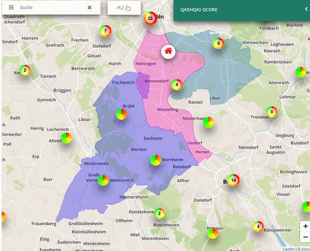Open the cluster 4 near Königswinter
The height and width of the screenshot is (251, 310).
pos(258,227)
